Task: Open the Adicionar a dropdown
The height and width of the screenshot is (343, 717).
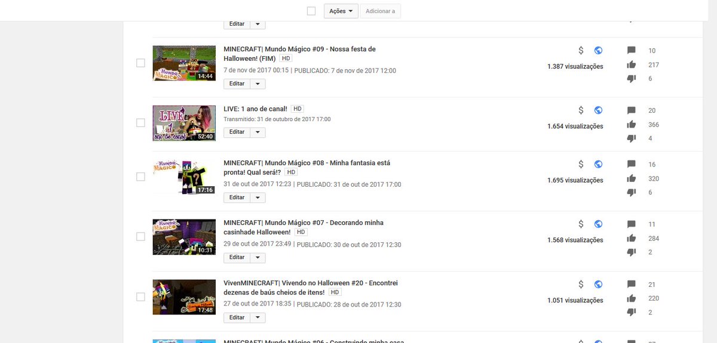Action: 380,11
